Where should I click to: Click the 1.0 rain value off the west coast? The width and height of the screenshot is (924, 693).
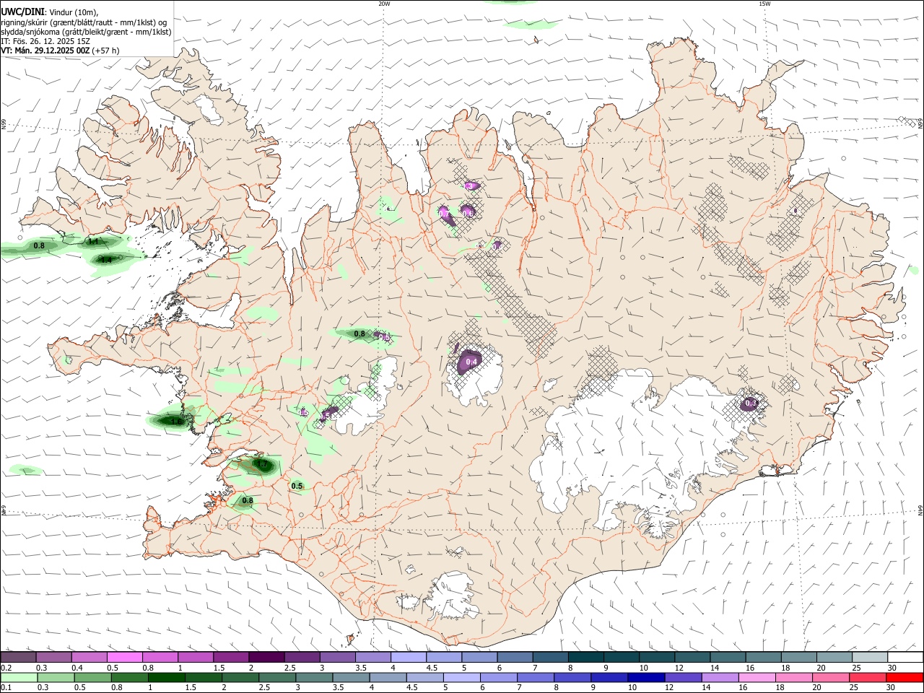175,422
